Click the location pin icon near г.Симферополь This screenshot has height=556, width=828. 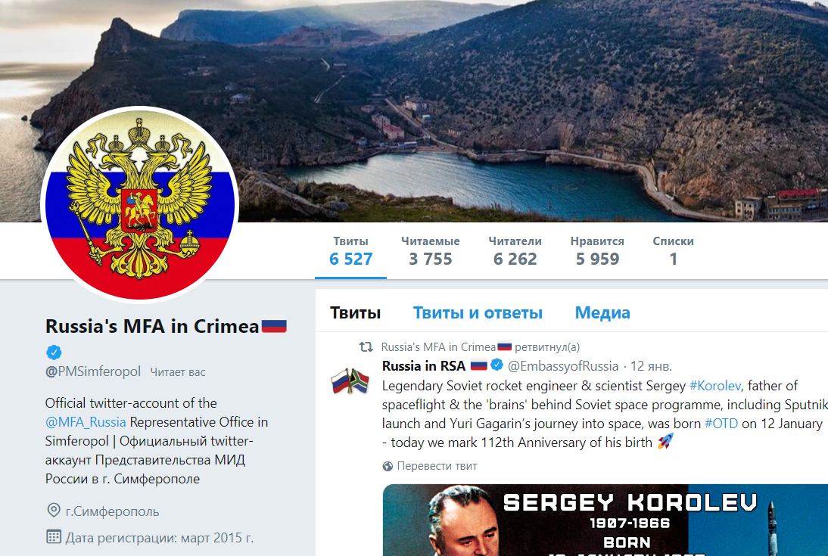click(53, 511)
